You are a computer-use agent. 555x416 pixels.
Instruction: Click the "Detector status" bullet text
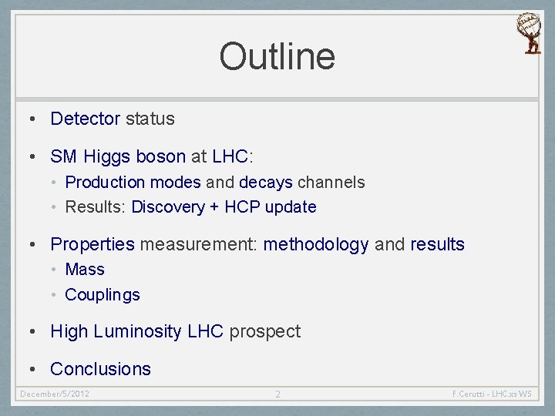pos(112,119)
